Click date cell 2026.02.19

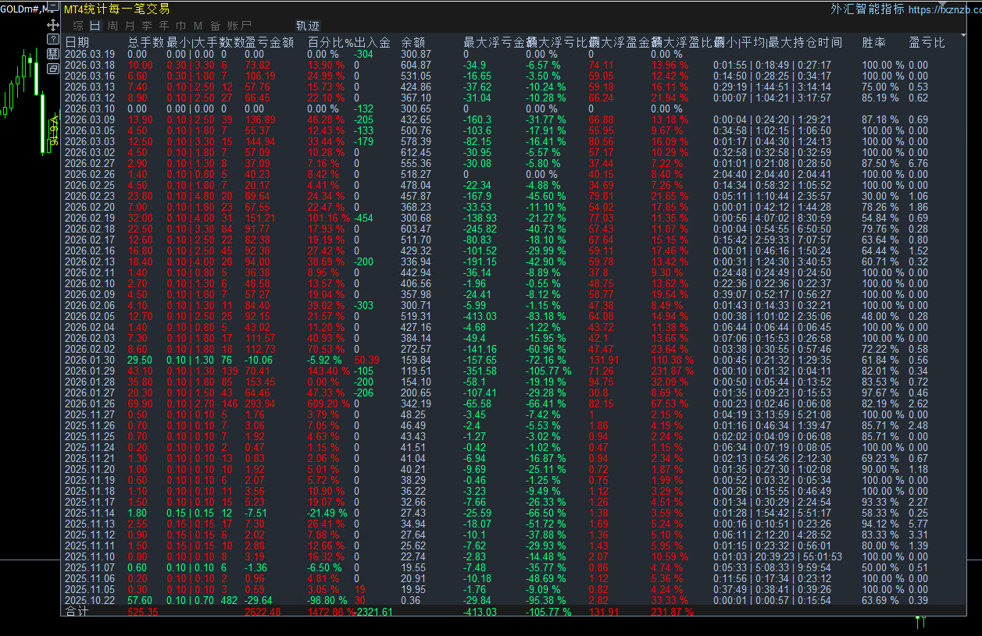[90, 218]
